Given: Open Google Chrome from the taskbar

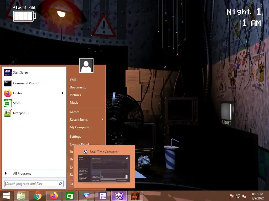Looking at the screenshot, I should (x=38, y=196).
